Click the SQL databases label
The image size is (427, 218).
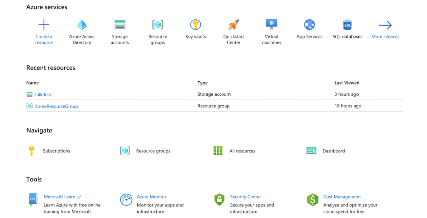(348, 37)
